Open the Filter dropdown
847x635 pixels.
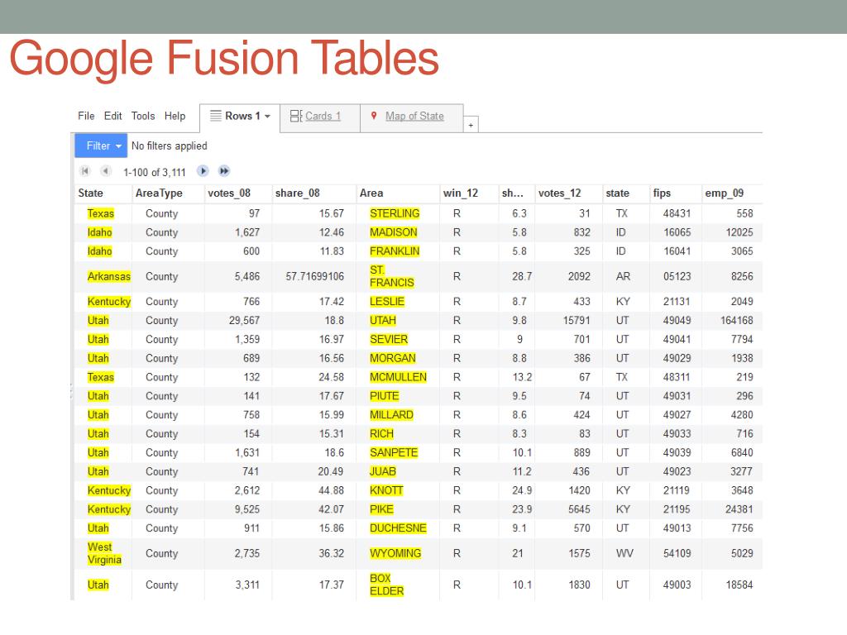click(101, 146)
